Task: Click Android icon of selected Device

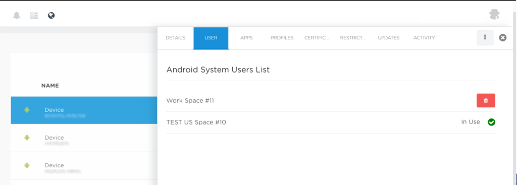Action: (x=27, y=110)
